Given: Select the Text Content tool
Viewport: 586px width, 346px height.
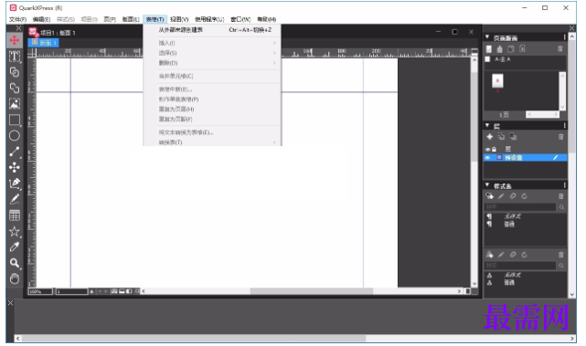Looking at the screenshot, I should (x=15, y=57).
